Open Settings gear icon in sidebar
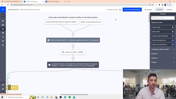 (3, 89)
